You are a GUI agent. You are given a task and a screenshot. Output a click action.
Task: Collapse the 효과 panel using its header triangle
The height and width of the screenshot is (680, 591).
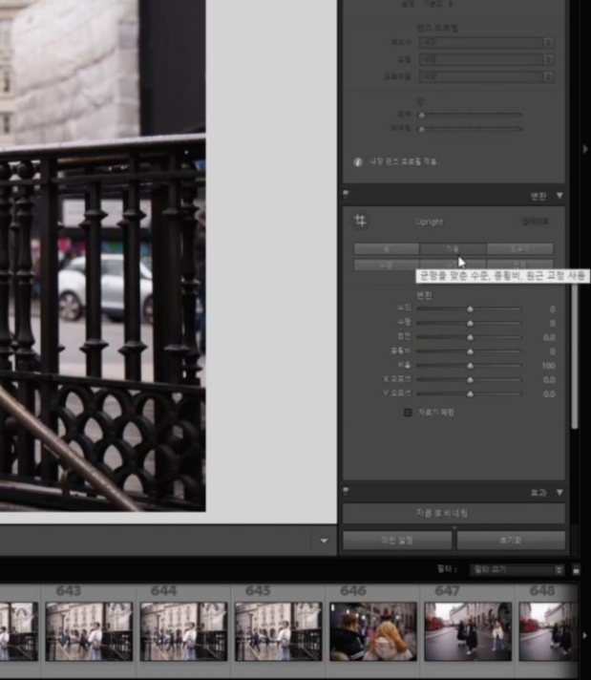click(x=559, y=492)
